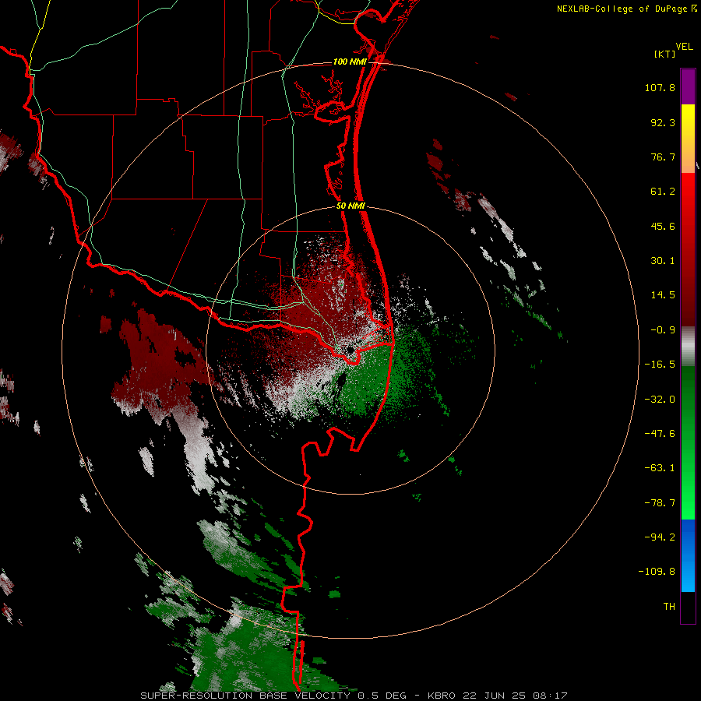Image resolution: width=701 pixels, height=701 pixels.
Task: Select the 30.1 legend value
Action: (663, 261)
